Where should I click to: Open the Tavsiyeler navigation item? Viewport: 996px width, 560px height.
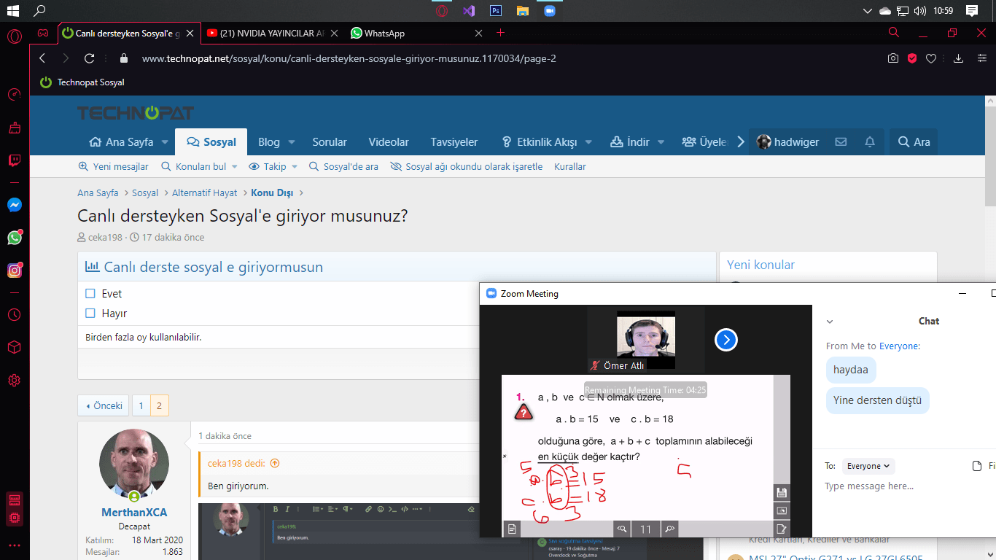pyautogui.click(x=454, y=142)
